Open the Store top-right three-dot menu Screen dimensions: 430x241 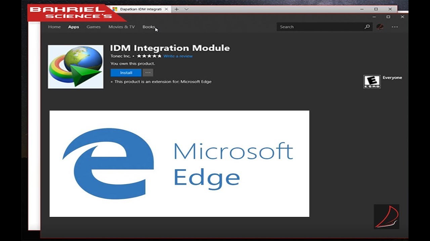click(395, 27)
